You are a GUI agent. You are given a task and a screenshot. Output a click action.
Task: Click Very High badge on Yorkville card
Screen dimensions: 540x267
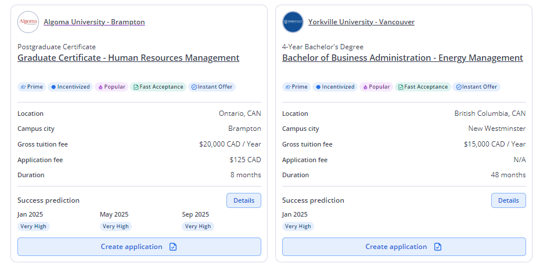pyautogui.click(x=298, y=226)
